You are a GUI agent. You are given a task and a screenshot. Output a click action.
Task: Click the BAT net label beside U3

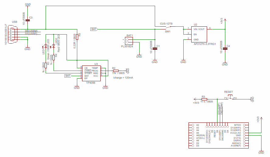(68, 76)
